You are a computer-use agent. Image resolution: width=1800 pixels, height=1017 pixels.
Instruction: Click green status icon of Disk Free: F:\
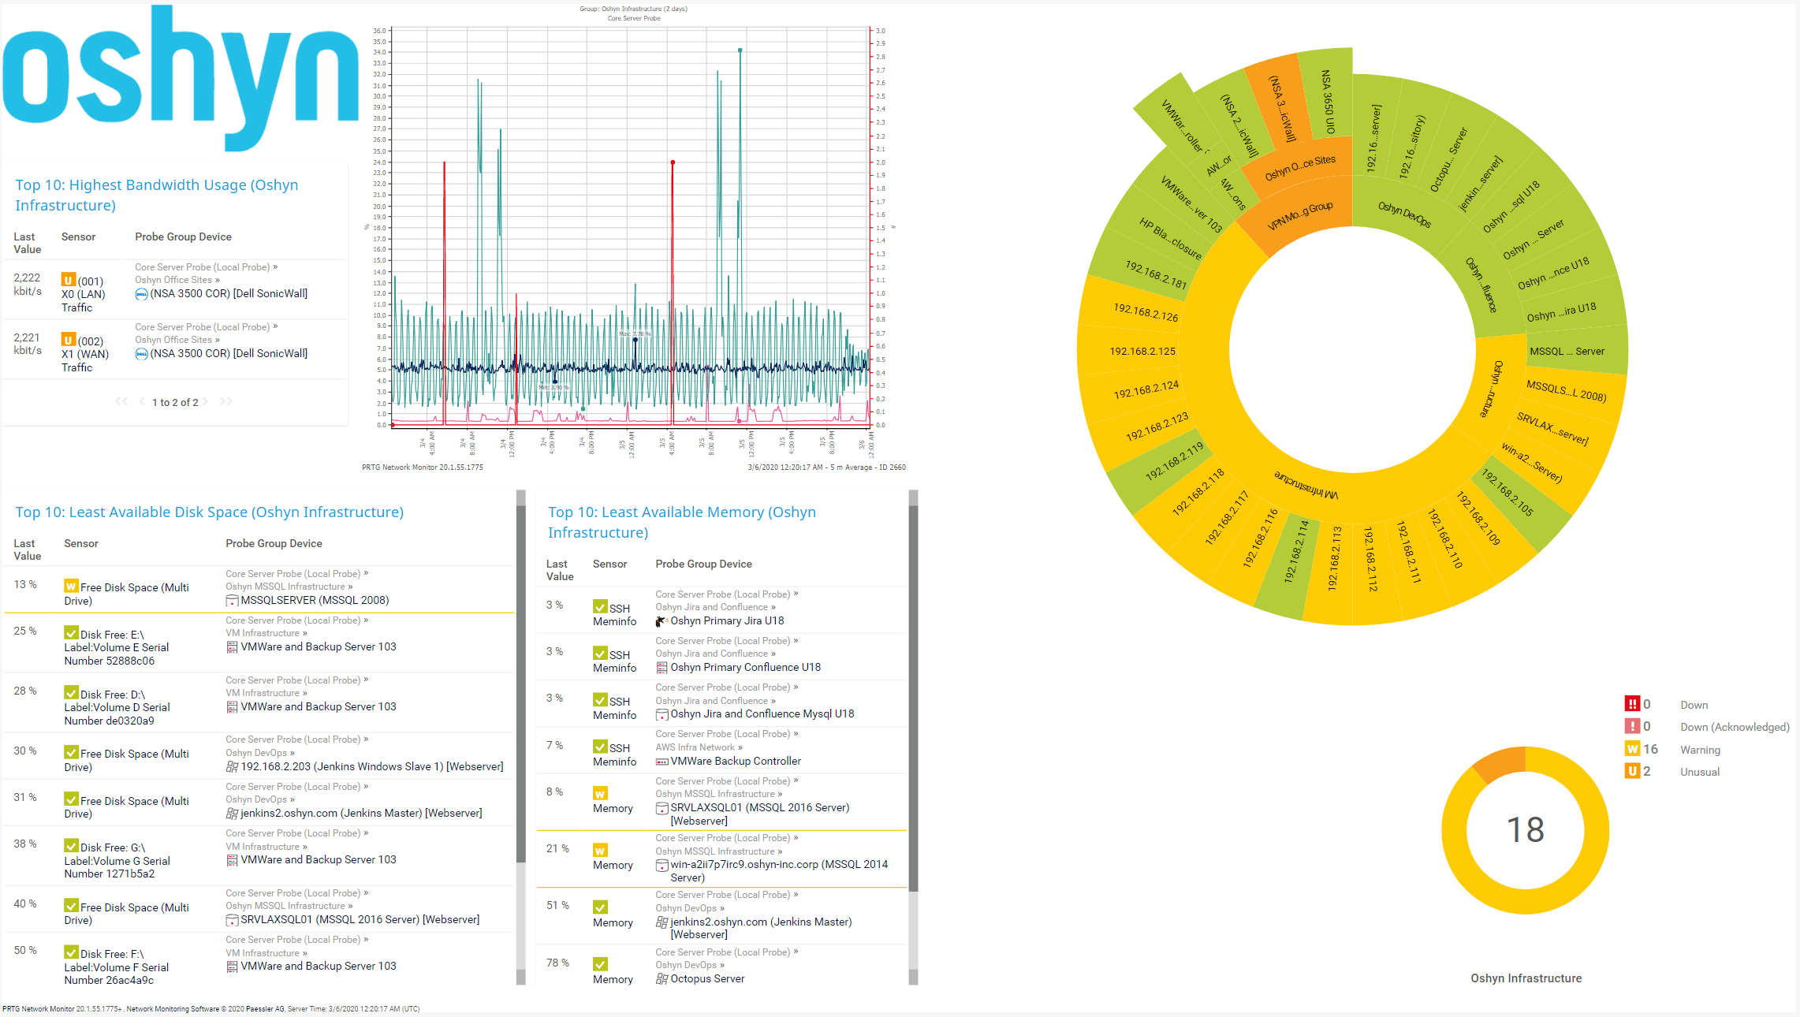pyautogui.click(x=71, y=952)
